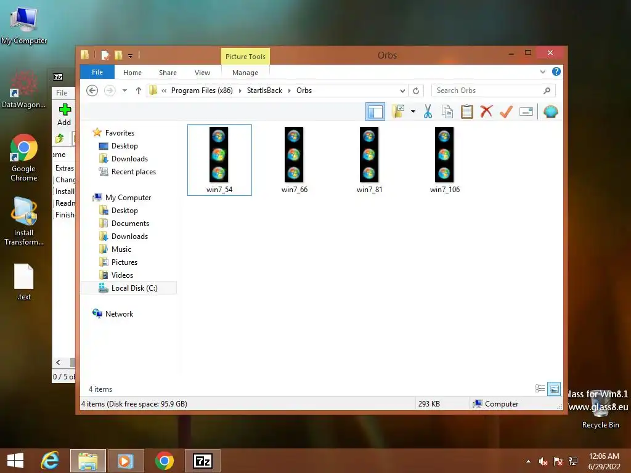Select the win7_54 thumbnail

tap(219, 160)
